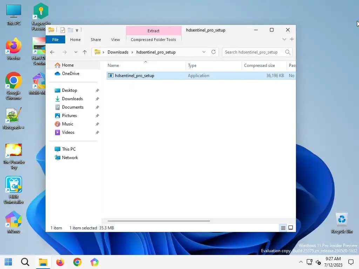Refresh the current folder view
Viewport: 359px width, 269px height.
coord(214,52)
